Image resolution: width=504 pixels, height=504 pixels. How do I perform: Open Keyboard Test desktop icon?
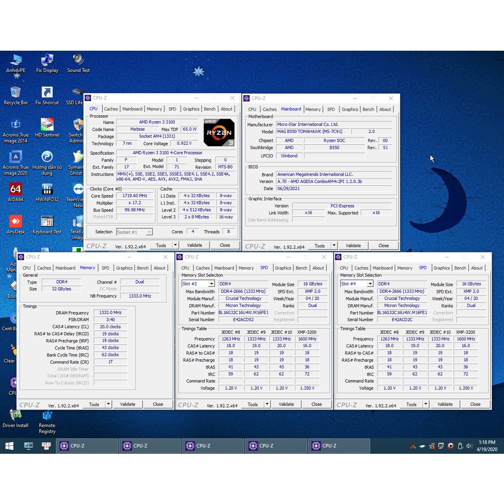click(47, 224)
